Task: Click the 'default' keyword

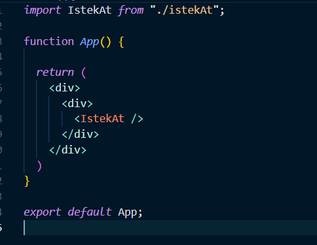Action: tap(90, 212)
